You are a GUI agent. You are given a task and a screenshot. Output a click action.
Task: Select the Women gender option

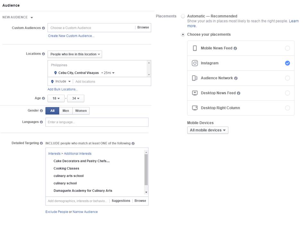(81, 111)
